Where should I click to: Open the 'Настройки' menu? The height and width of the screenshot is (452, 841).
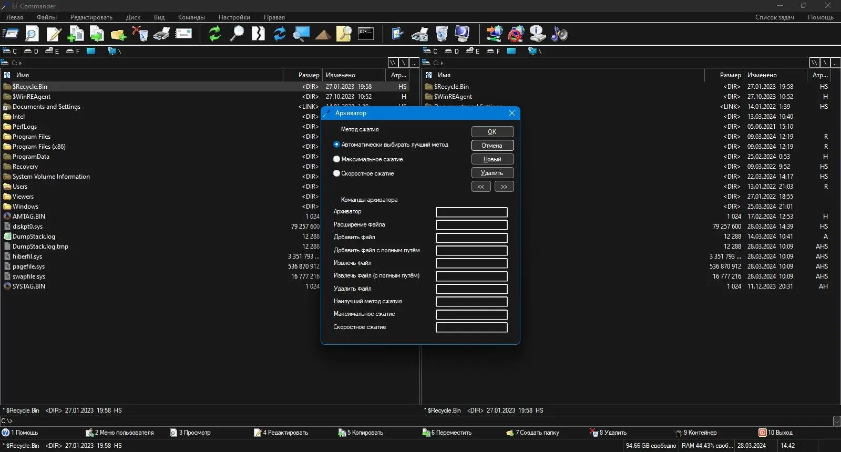[234, 17]
